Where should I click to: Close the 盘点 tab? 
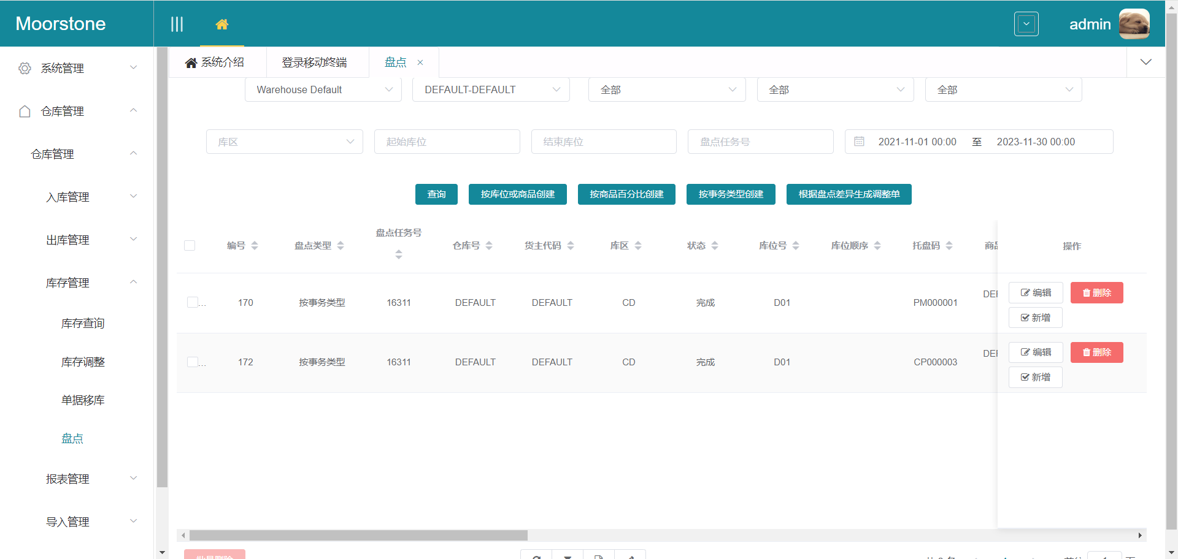(x=420, y=62)
